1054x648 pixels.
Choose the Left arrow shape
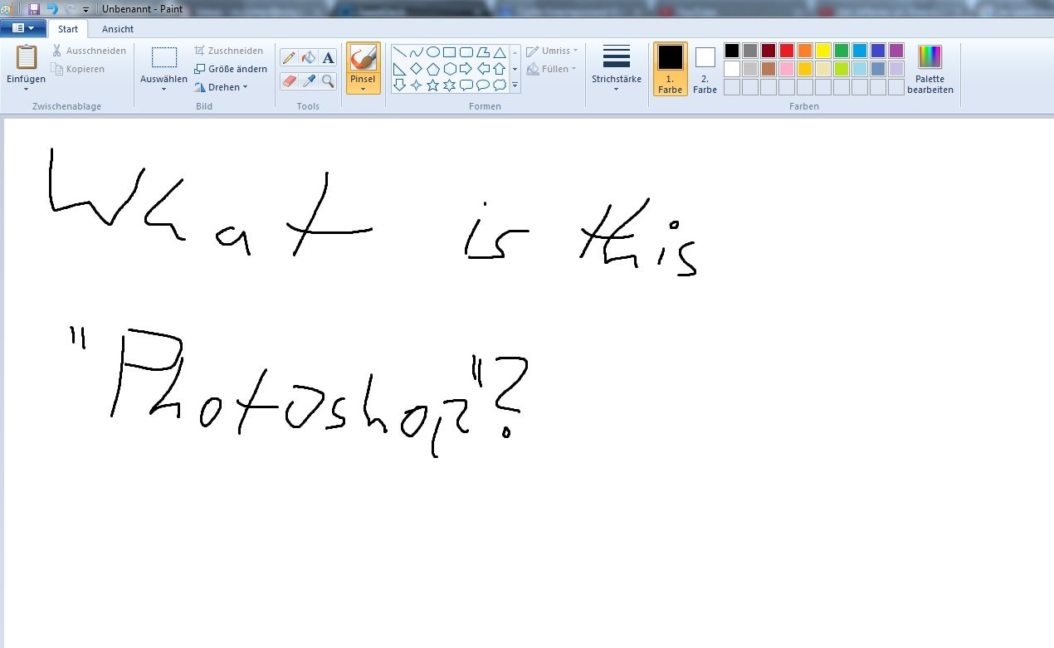tap(483, 69)
